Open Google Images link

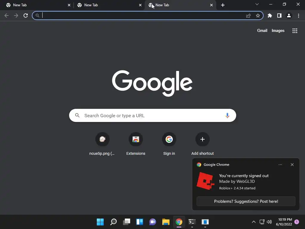tap(278, 31)
